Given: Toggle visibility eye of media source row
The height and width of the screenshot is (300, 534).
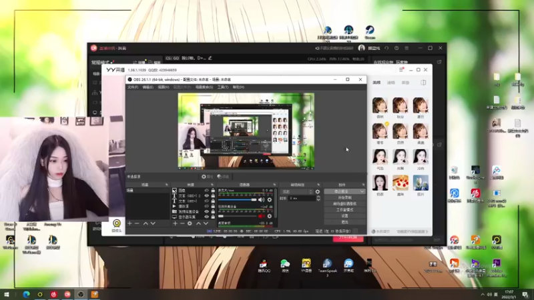Looking at the screenshot, I should pyautogui.click(x=206, y=206).
